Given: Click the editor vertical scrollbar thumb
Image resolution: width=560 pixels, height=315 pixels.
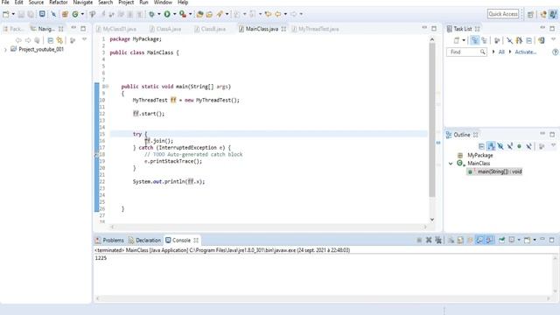Looking at the screenshot, I should (x=432, y=120).
